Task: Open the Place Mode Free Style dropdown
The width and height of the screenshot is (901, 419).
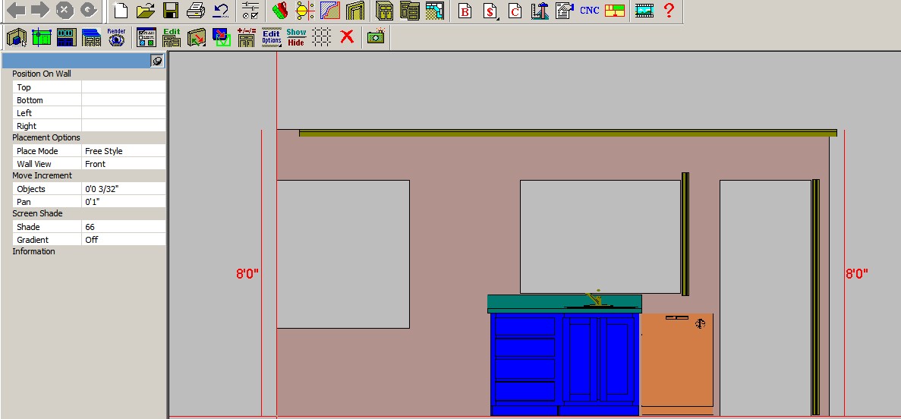Action: point(123,151)
